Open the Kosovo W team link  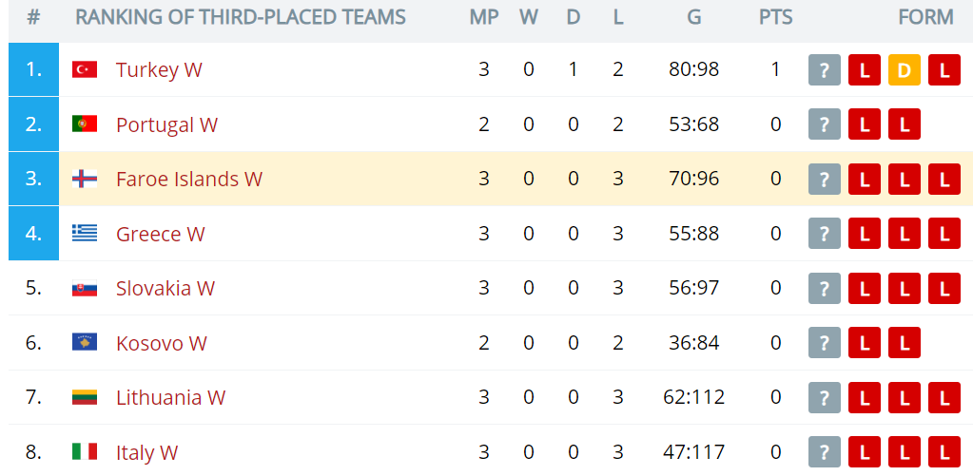point(162,343)
